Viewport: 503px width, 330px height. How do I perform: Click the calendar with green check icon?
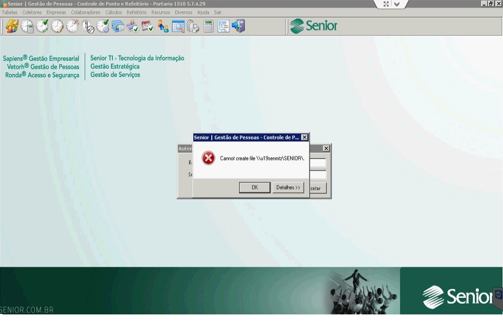point(148,26)
